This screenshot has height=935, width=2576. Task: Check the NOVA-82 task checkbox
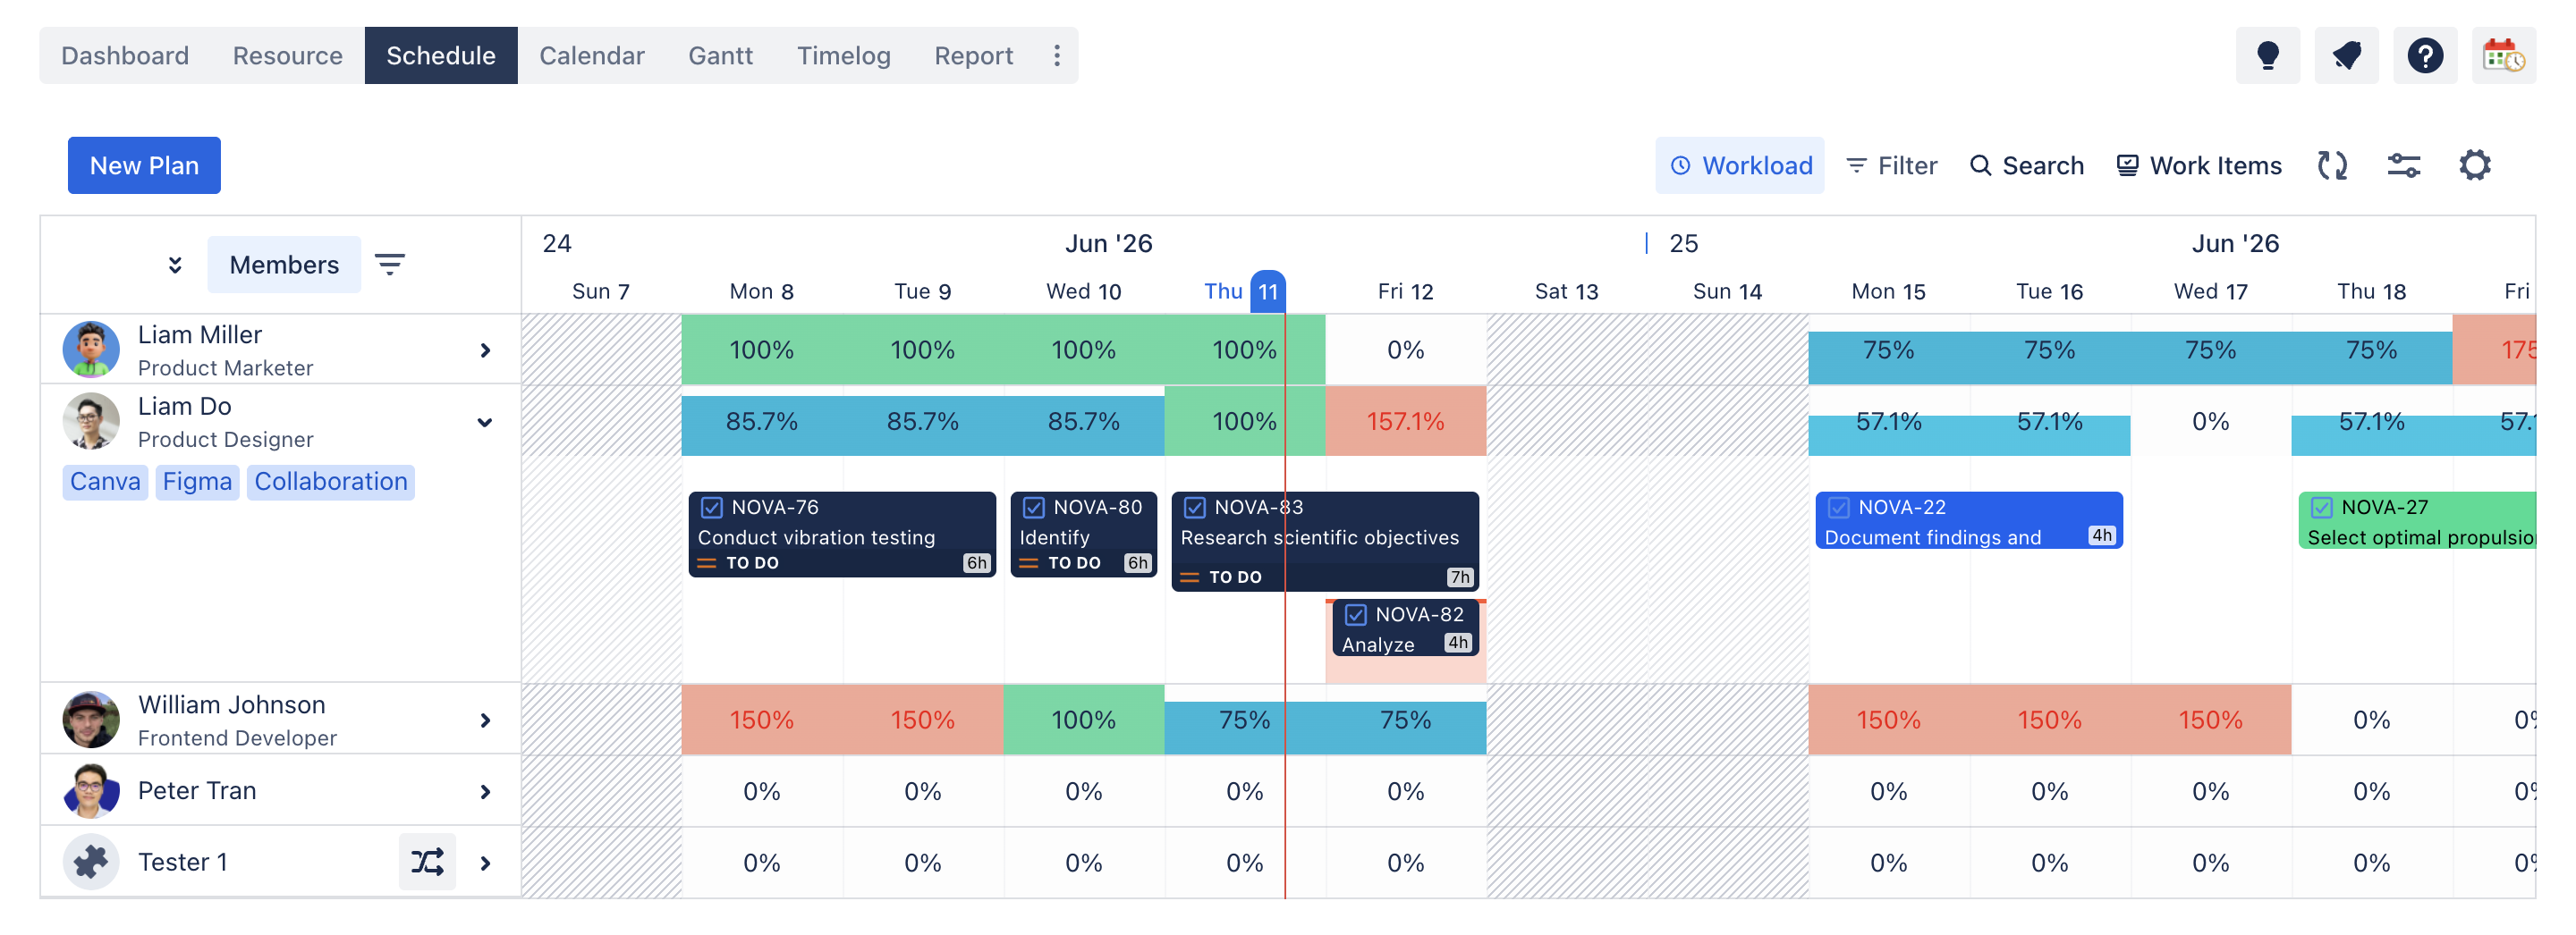pos(1355,614)
